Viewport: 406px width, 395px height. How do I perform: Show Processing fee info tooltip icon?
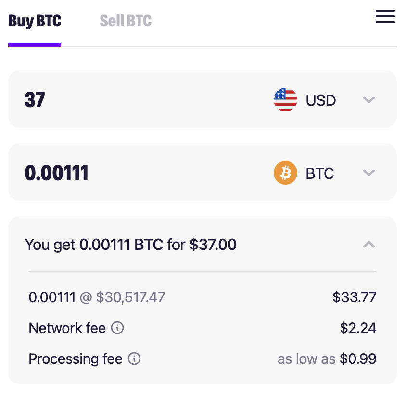(134, 359)
